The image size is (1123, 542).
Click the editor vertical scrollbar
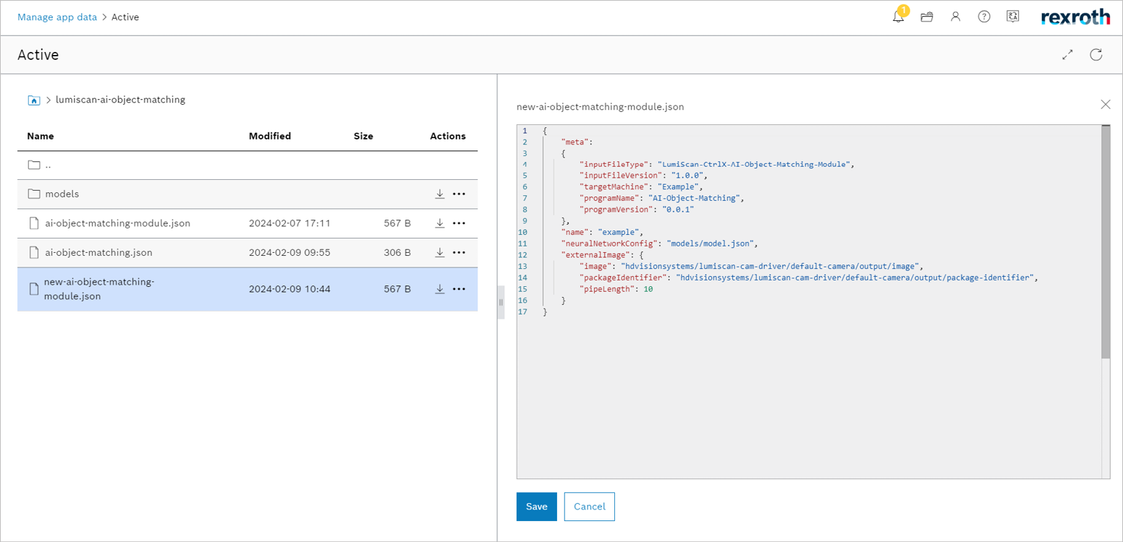point(1105,242)
